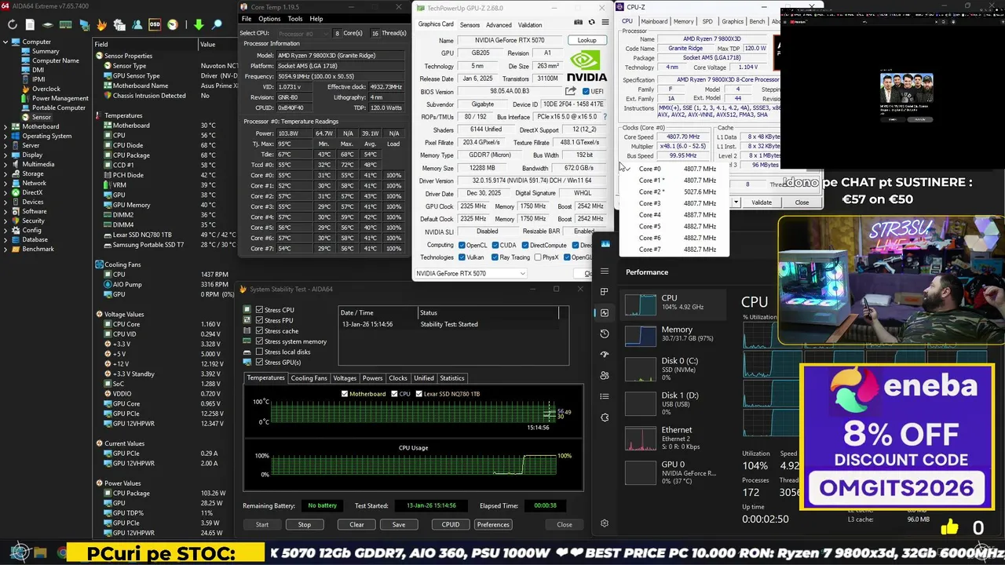Open the CPU-Z Tools dropdown arrow
Viewport: 1005px width, 565px height.
click(x=736, y=202)
